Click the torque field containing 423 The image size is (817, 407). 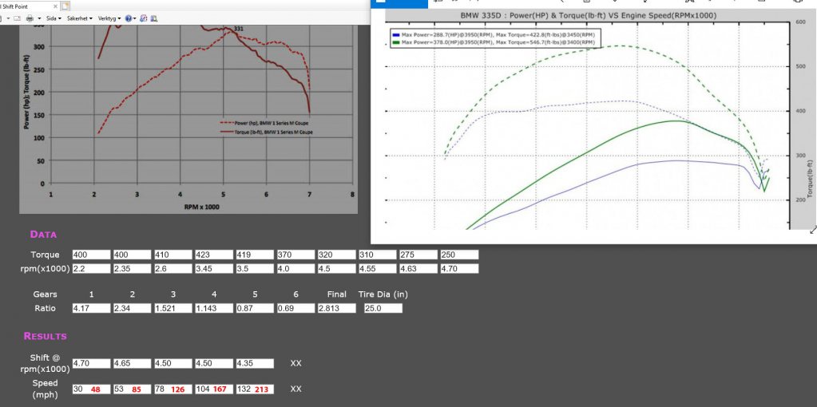(213, 255)
